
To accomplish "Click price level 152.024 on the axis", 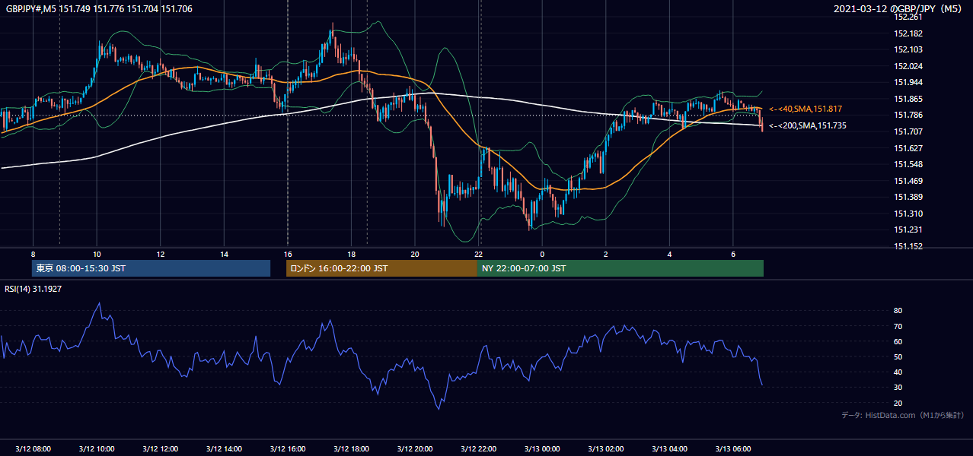I will pyautogui.click(x=908, y=66).
